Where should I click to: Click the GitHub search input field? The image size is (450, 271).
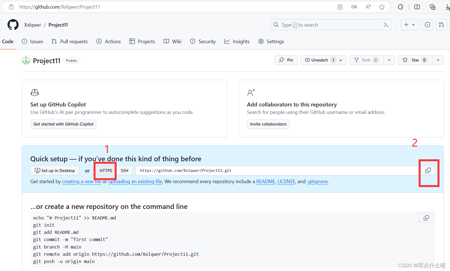319,25
